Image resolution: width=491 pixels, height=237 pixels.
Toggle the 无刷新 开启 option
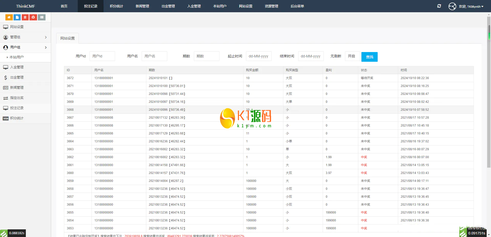click(352, 56)
